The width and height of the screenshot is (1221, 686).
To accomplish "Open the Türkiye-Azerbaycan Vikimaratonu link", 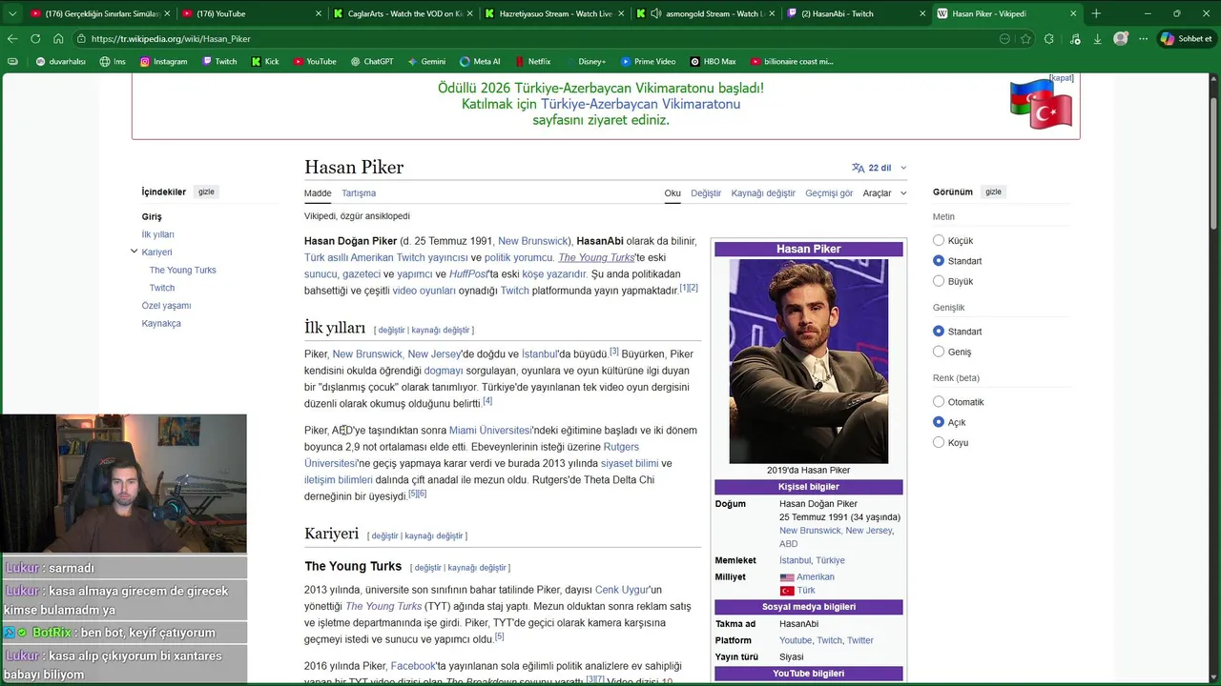I will point(640,104).
